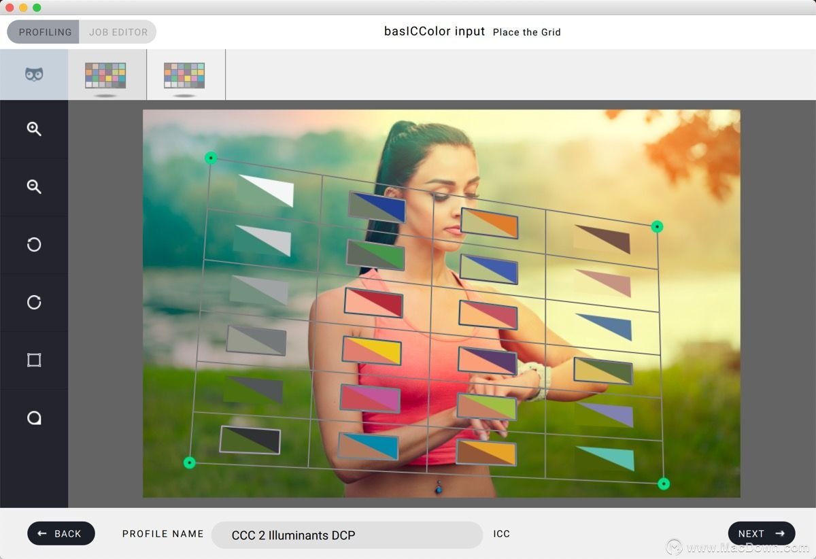Click the cyan patch in the grid
The height and width of the screenshot is (559, 816).
369,446
